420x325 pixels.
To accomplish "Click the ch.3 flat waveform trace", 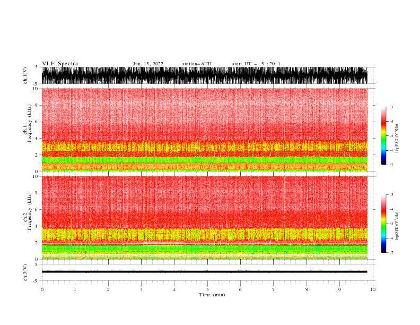I will [204, 272].
